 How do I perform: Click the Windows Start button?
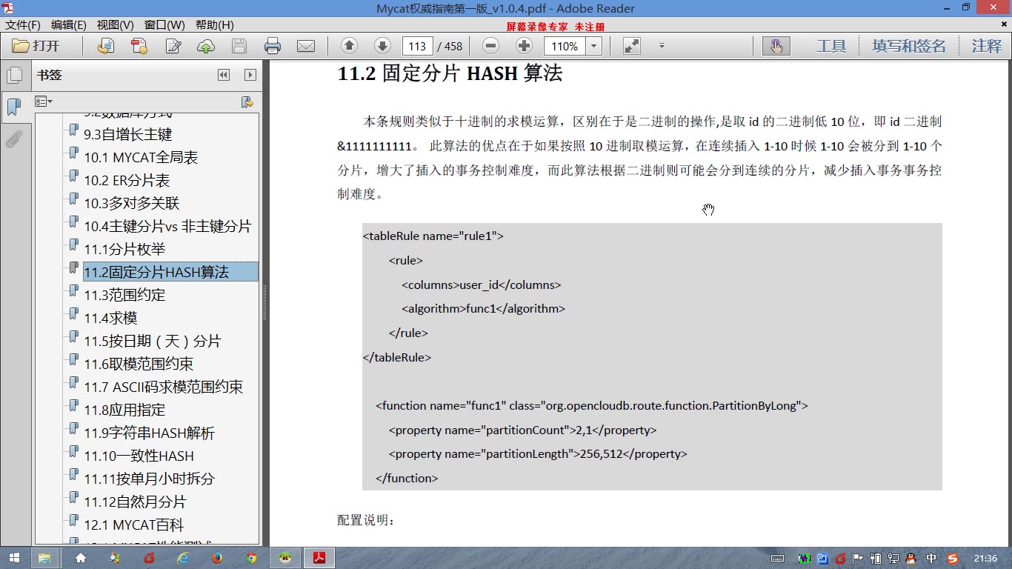14,558
